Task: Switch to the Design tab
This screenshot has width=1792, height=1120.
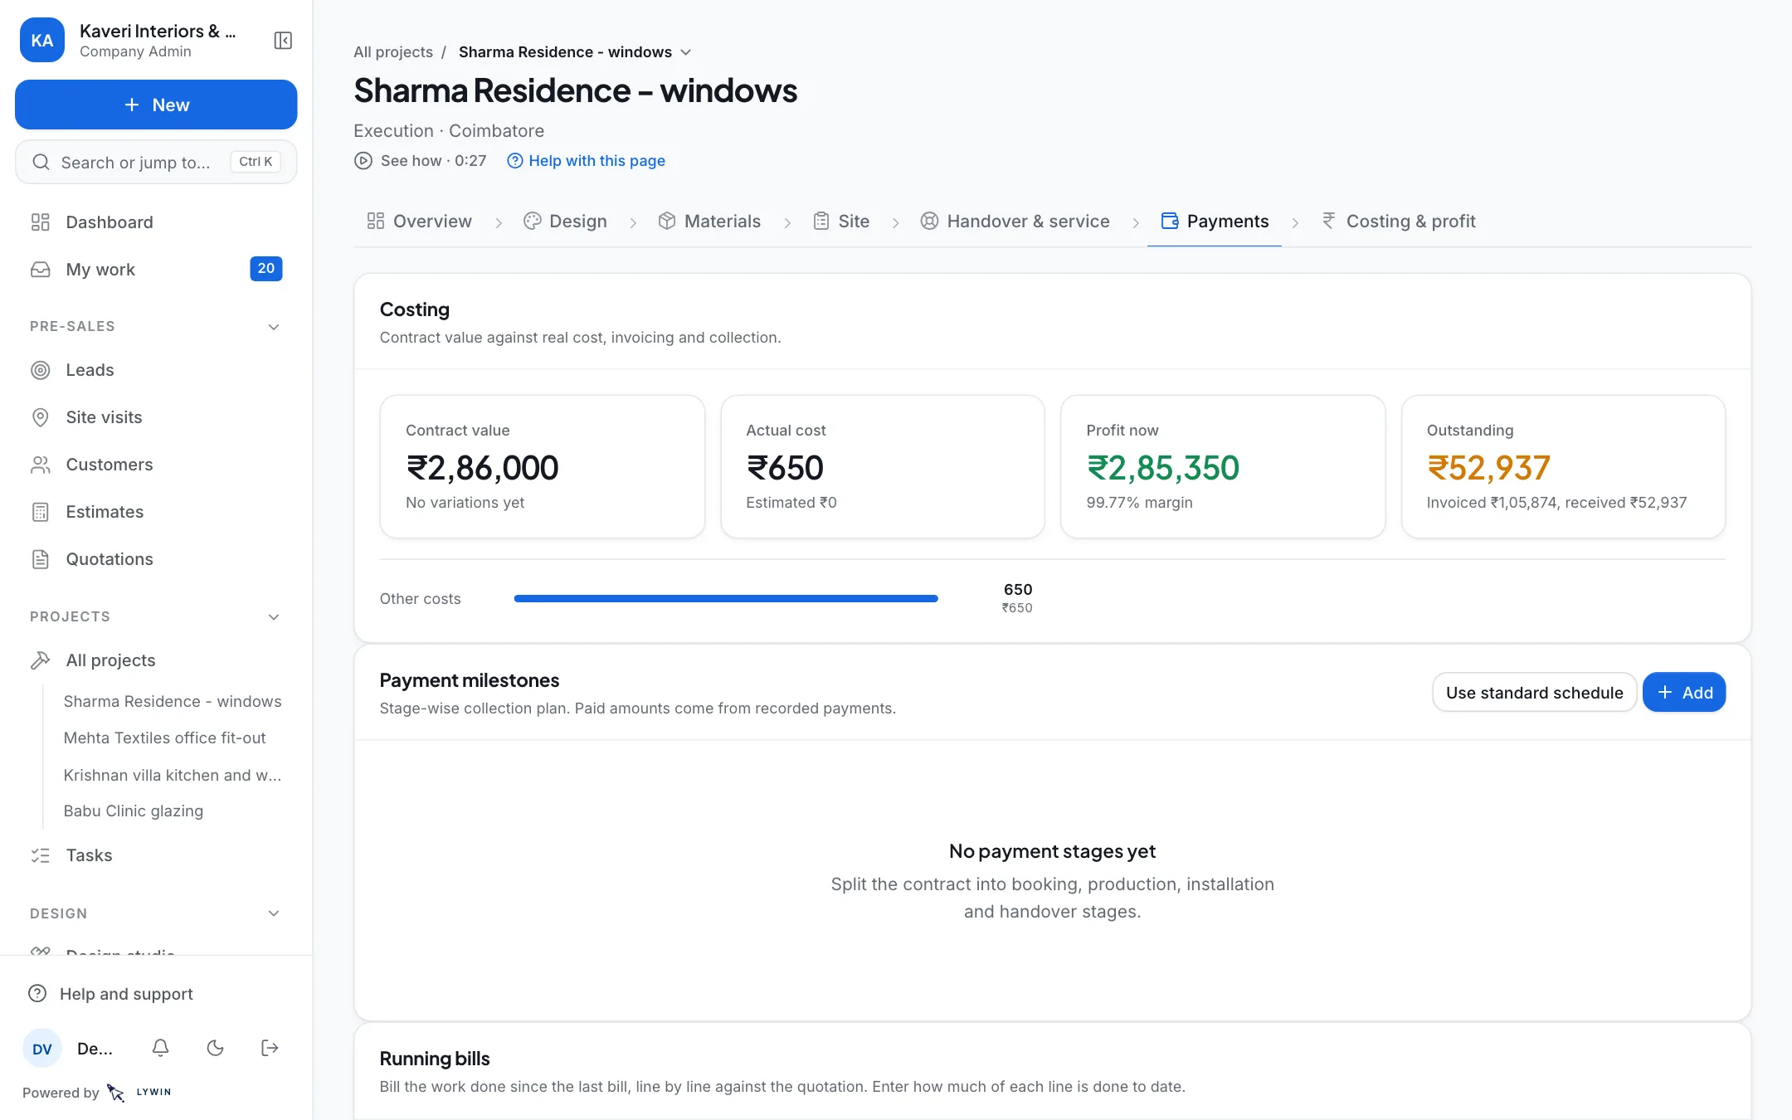Action: (566, 222)
